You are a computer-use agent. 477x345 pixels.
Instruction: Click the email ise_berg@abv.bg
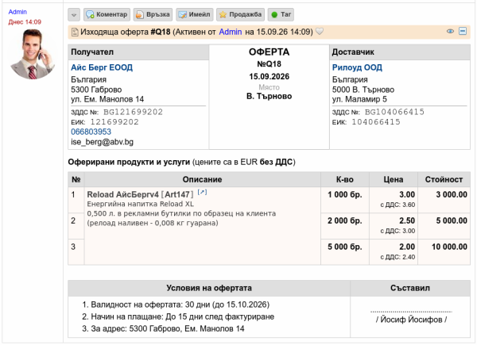click(103, 142)
